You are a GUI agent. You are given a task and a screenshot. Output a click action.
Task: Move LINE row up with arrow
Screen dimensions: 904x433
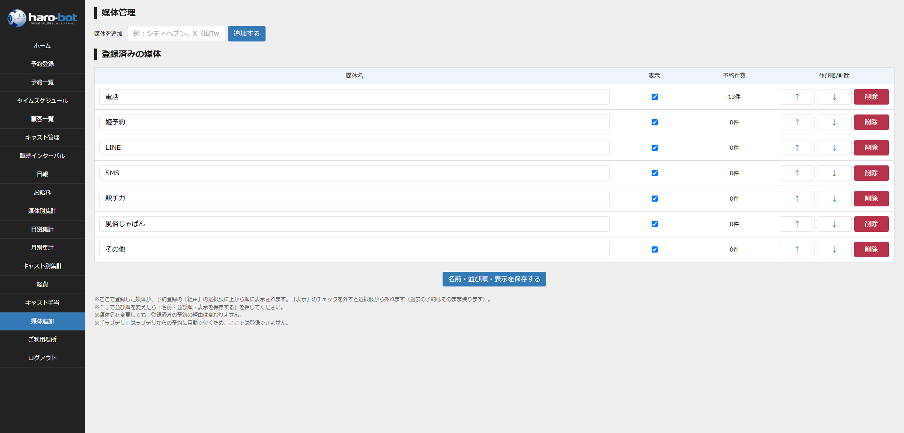[797, 147]
